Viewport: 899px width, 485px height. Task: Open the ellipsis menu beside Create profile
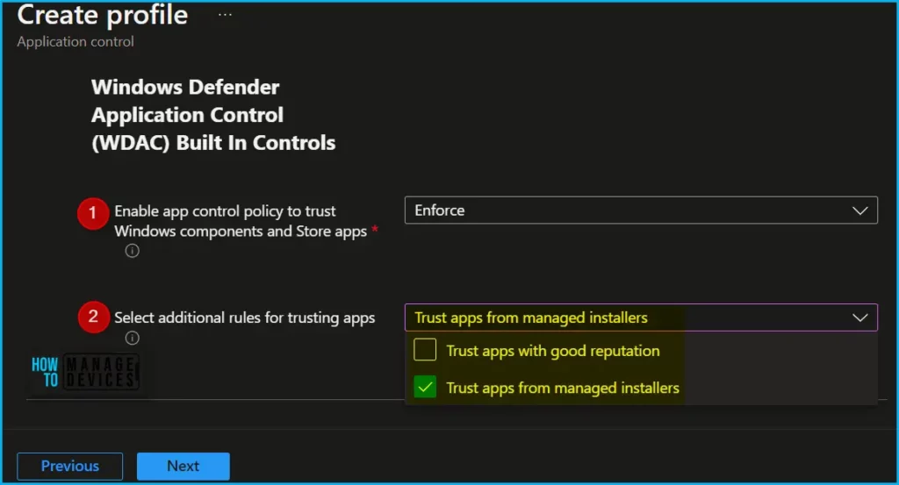(x=225, y=15)
